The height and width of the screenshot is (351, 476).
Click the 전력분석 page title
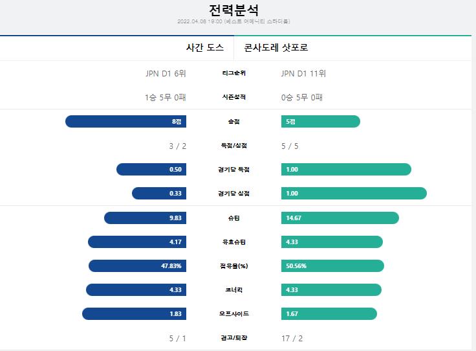233,10
